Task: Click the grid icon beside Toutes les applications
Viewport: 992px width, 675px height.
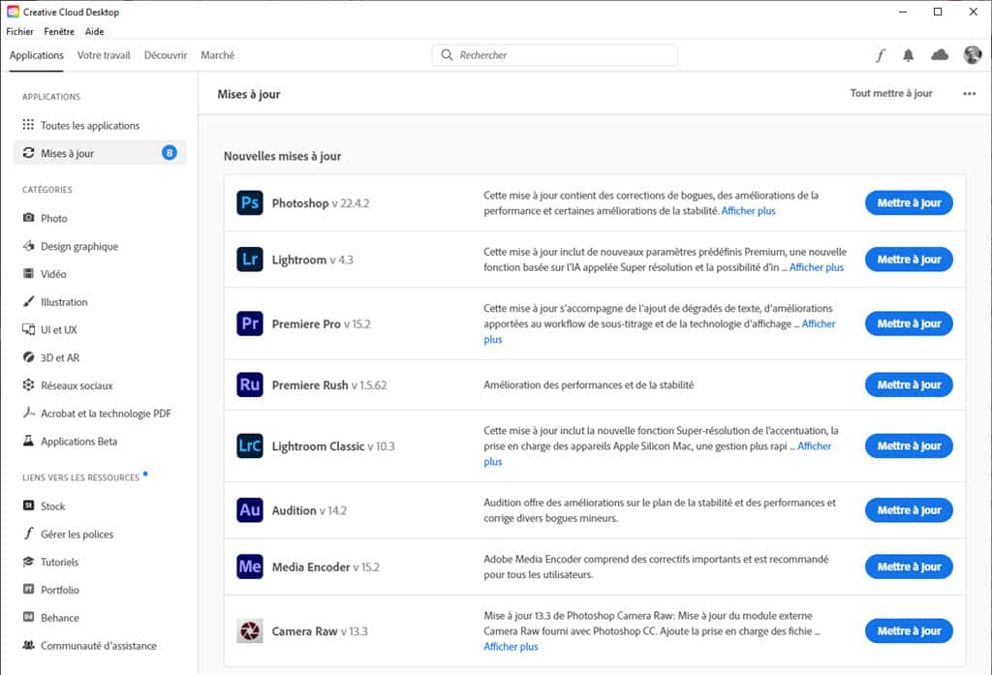Action: click(x=28, y=125)
